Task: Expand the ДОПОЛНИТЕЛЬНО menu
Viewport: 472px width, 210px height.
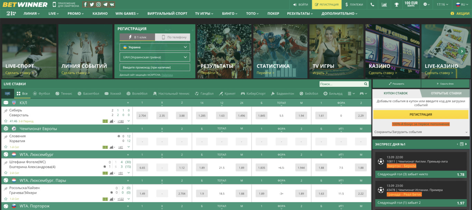Action: 339,13
